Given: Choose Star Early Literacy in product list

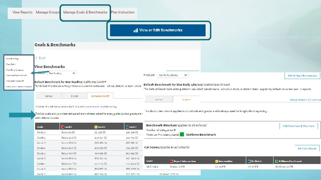Looking at the screenshot, I should pos(15,70).
